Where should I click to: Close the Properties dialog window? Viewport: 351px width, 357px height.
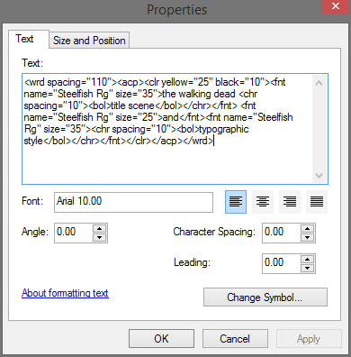click(x=336, y=6)
